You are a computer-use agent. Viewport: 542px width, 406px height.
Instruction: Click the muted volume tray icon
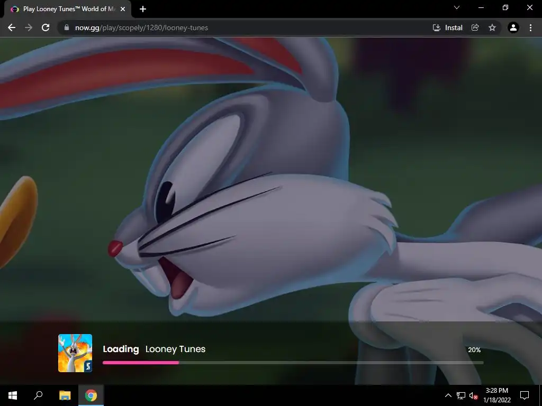tap(473, 395)
